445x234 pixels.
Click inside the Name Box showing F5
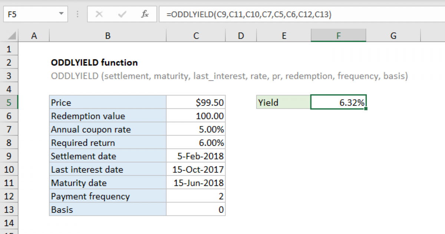30,14
